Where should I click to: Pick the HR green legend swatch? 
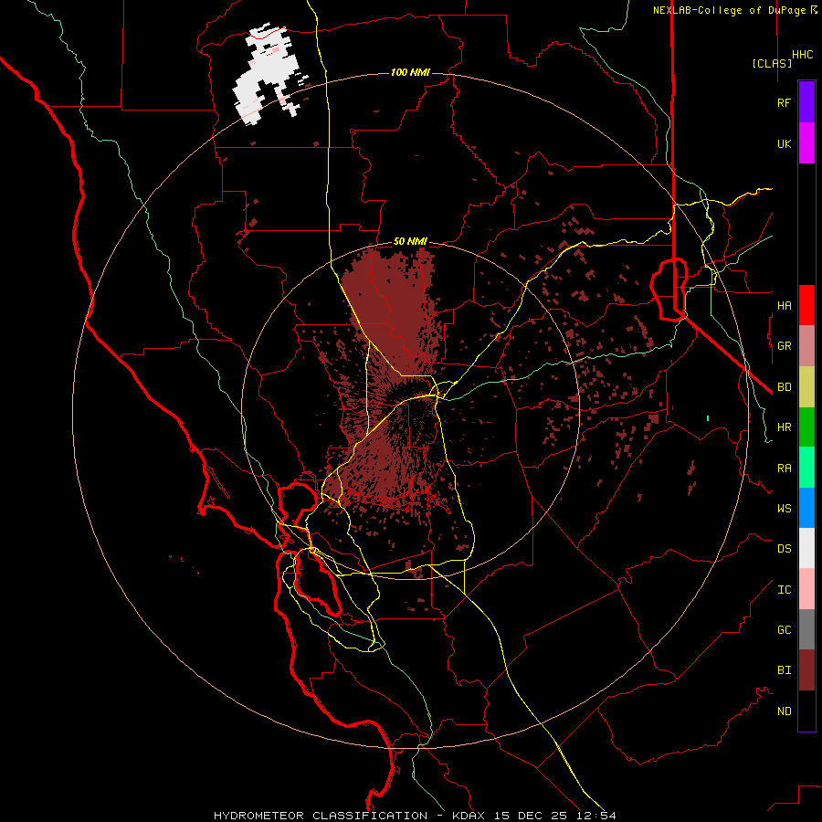[x=806, y=427]
